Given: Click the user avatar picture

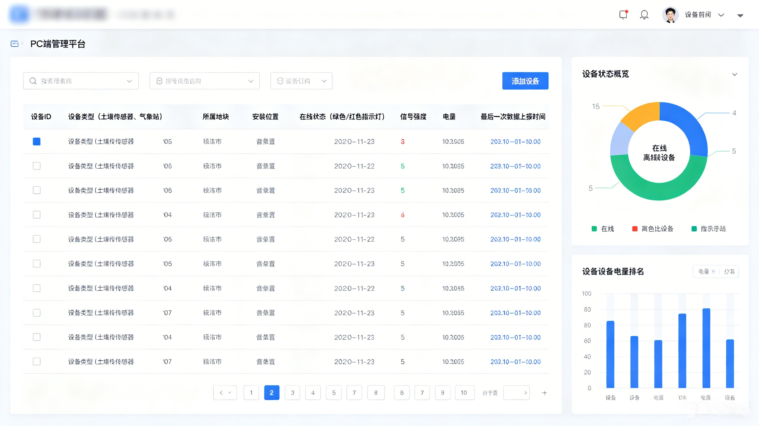Looking at the screenshot, I should (x=670, y=15).
